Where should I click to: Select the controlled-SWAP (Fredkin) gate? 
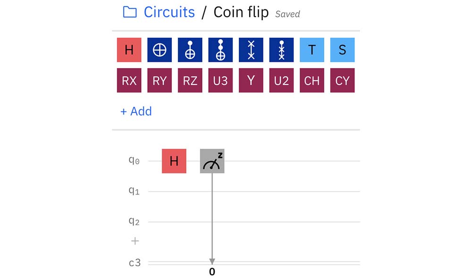coord(281,50)
